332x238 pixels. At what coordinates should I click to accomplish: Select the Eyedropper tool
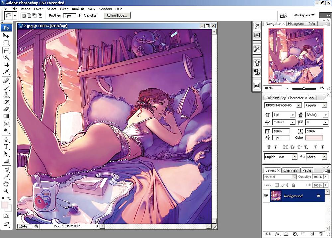pyautogui.click(x=6, y=177)
